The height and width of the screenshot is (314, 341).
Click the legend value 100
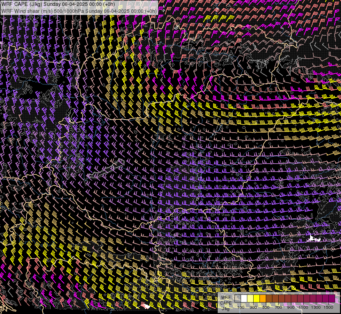click(x=241, y=307)
